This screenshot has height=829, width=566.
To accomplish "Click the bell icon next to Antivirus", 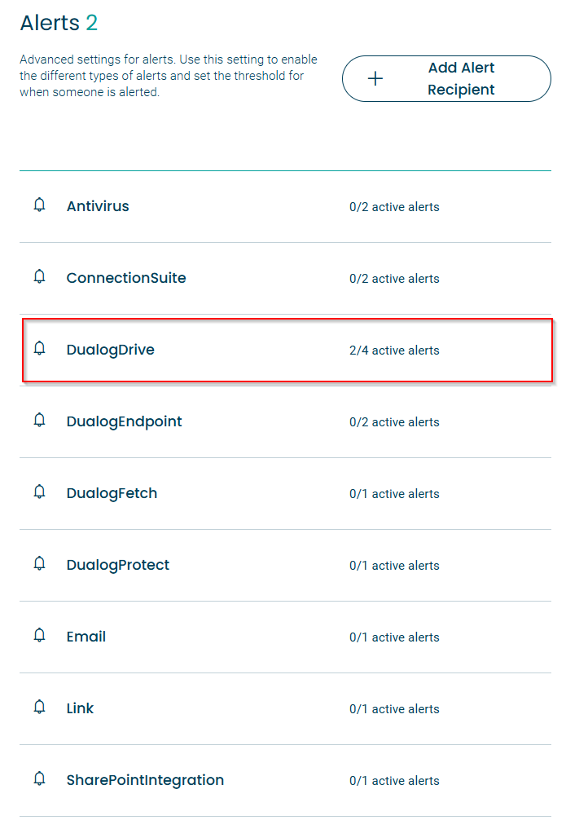I will click(x=40, y=205).
